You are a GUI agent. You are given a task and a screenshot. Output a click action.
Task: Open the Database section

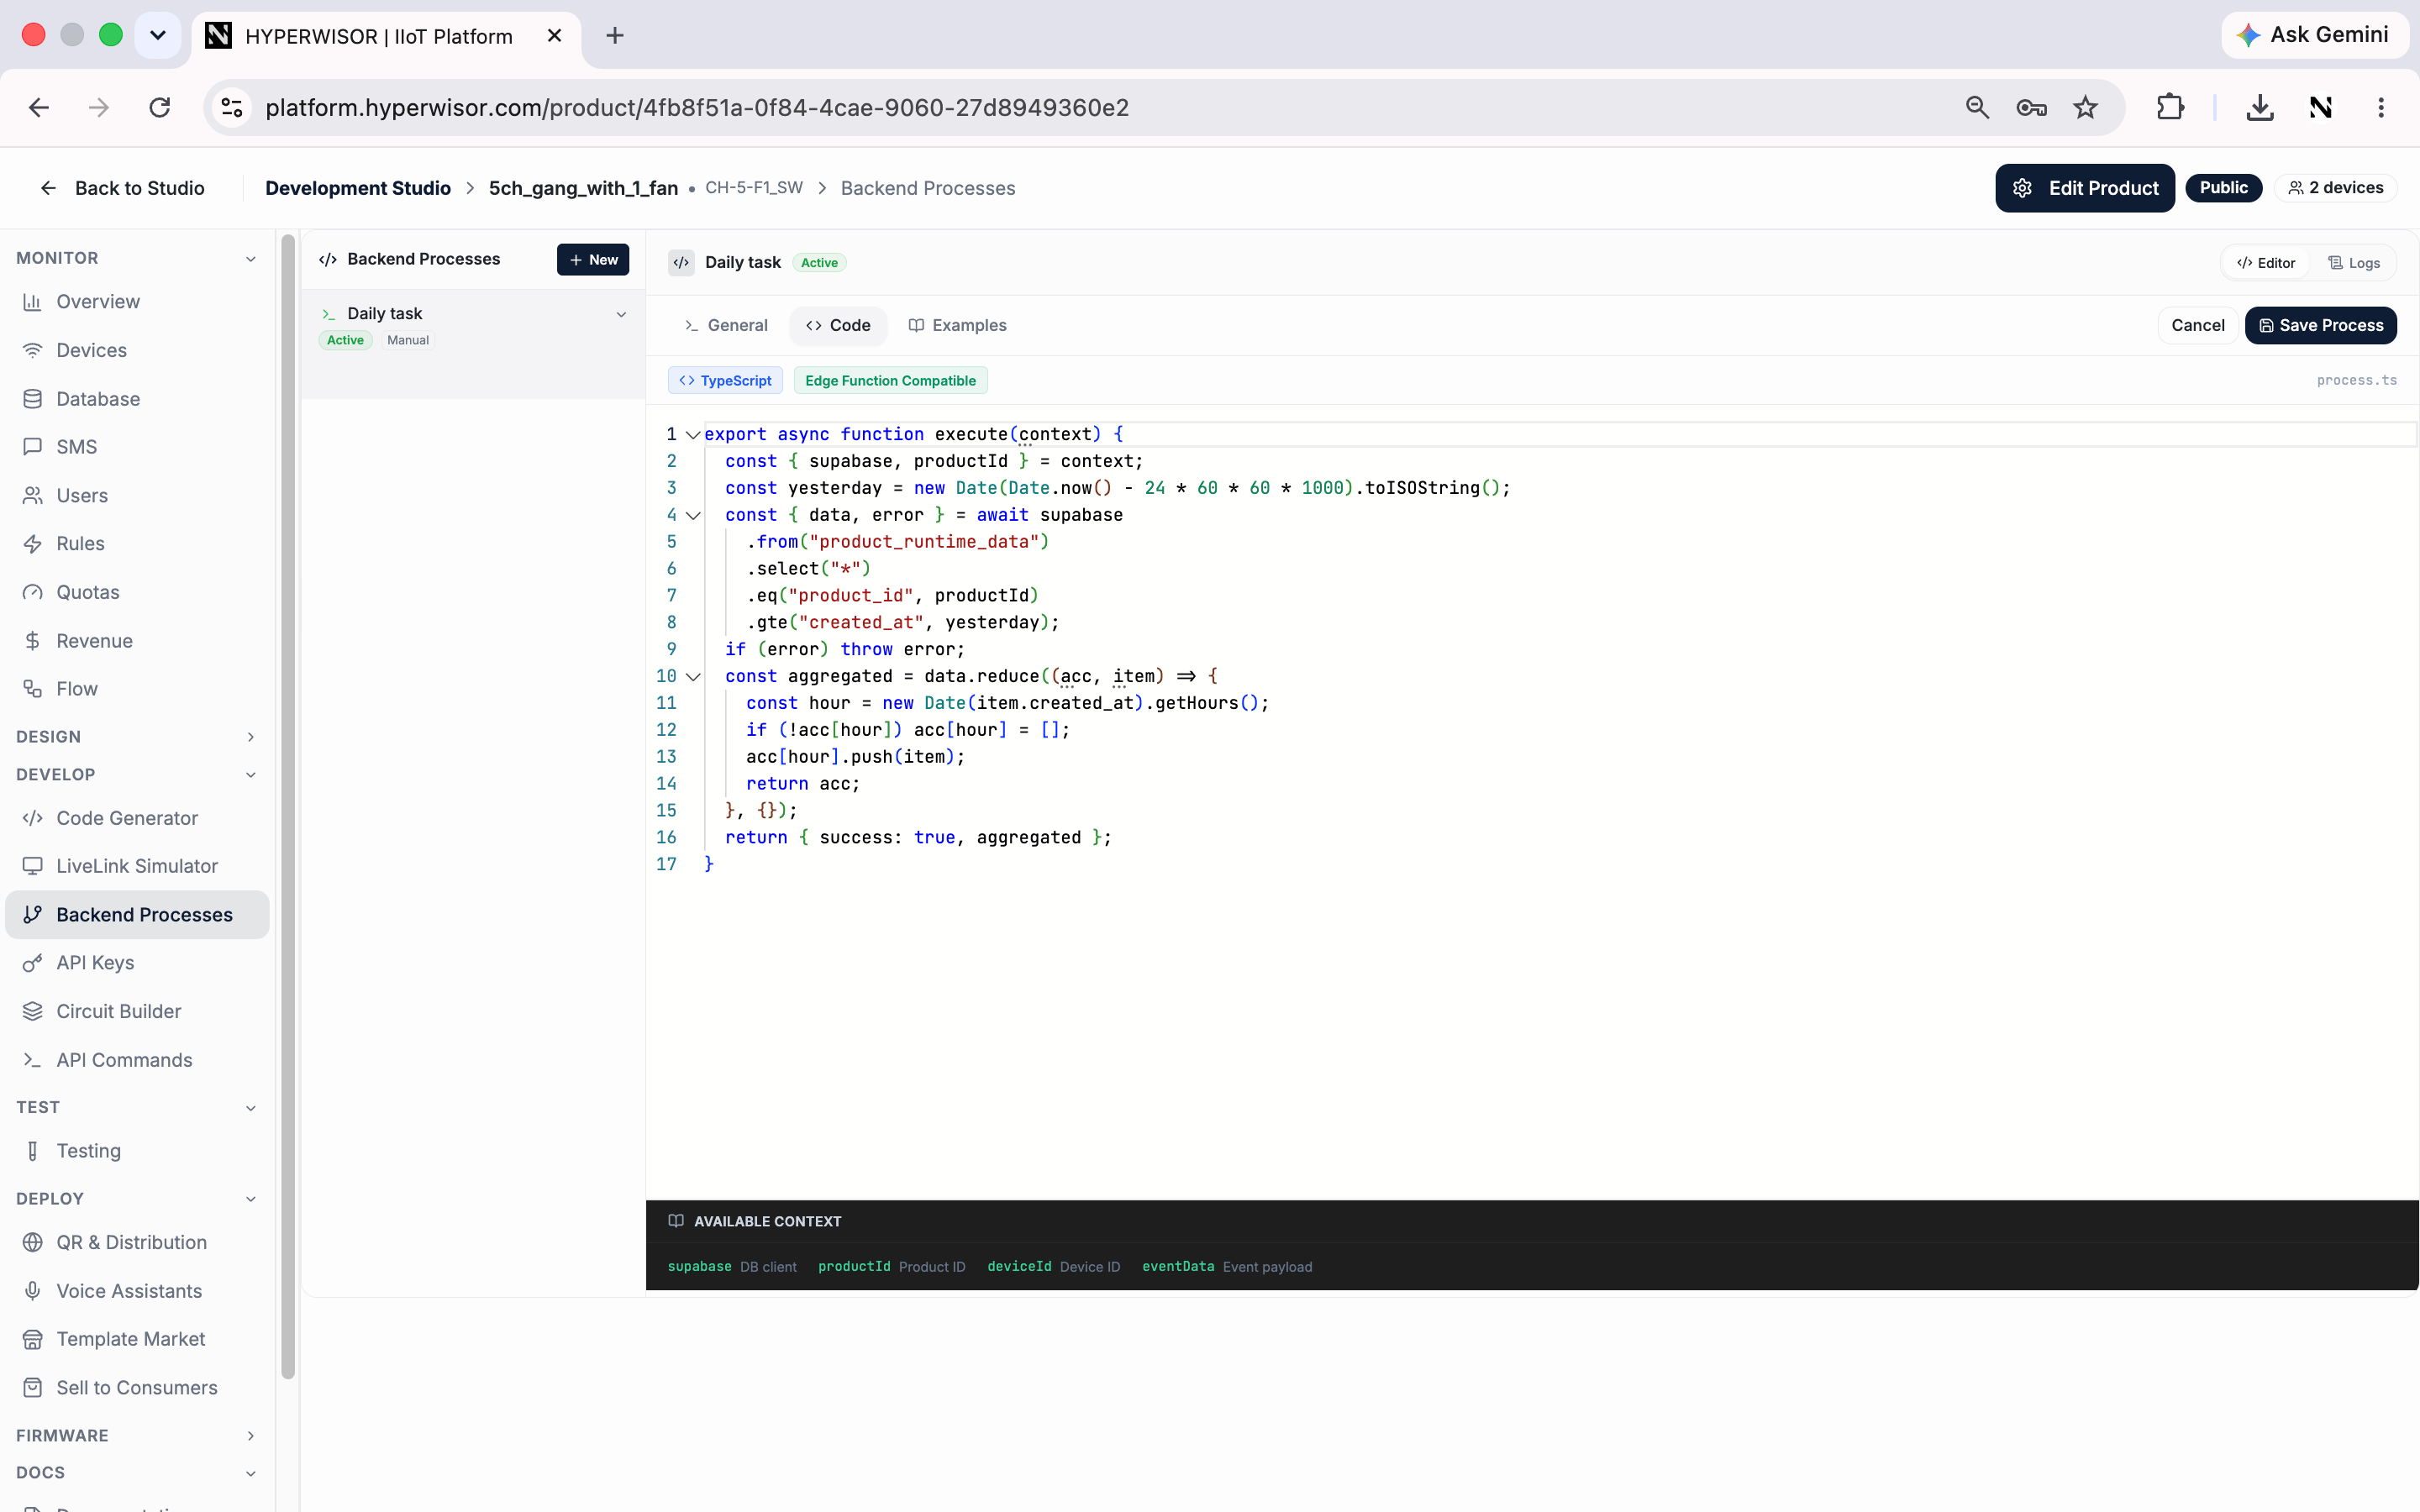pyautogui.click(x=137, y=398)
